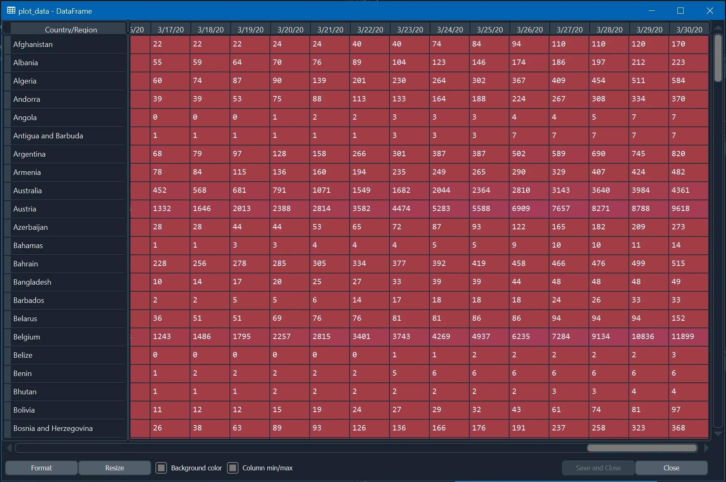
Task: Click the Resize button
Action: coord(115,468)
